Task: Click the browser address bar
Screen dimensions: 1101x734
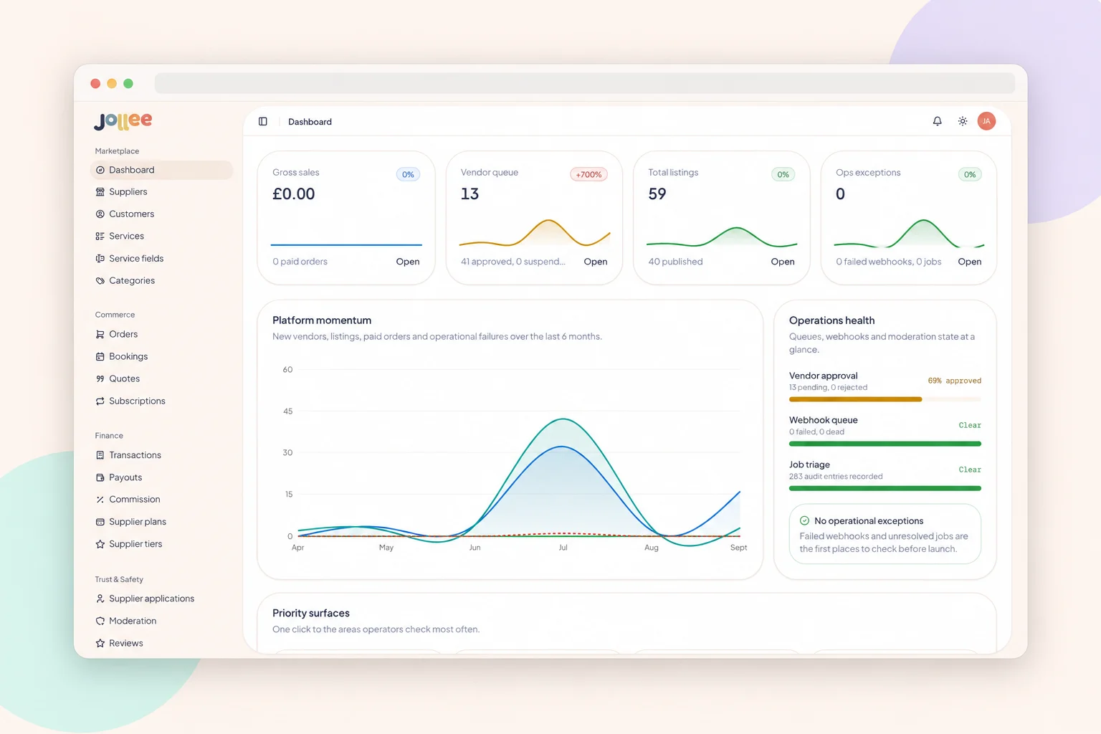Action: coord(585,83)
